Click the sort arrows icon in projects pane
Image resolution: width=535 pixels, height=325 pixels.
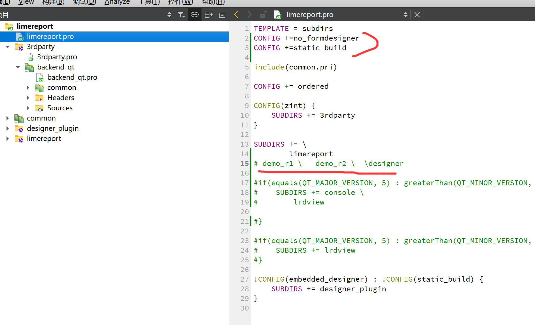tap(169, 14)
